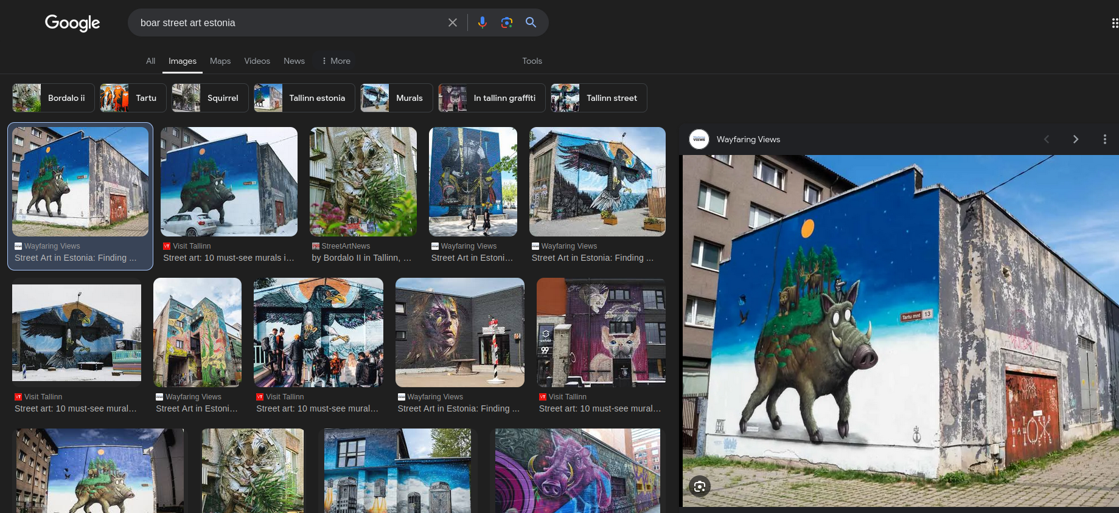
Task: Go to next image in preview panel
Action: [1075, 139]
